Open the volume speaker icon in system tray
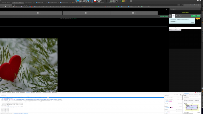 tap(131, 1)
